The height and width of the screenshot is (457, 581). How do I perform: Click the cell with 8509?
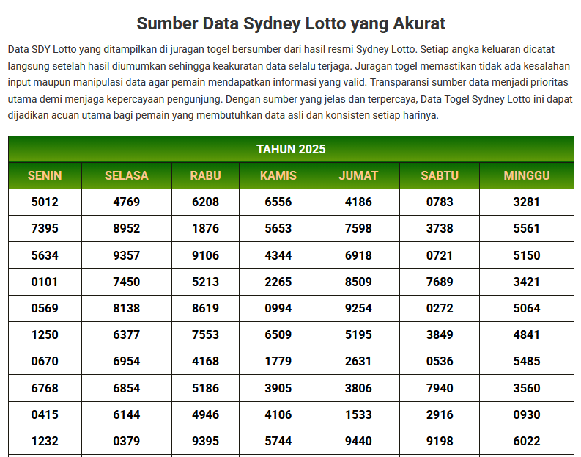tap(358, 282)
